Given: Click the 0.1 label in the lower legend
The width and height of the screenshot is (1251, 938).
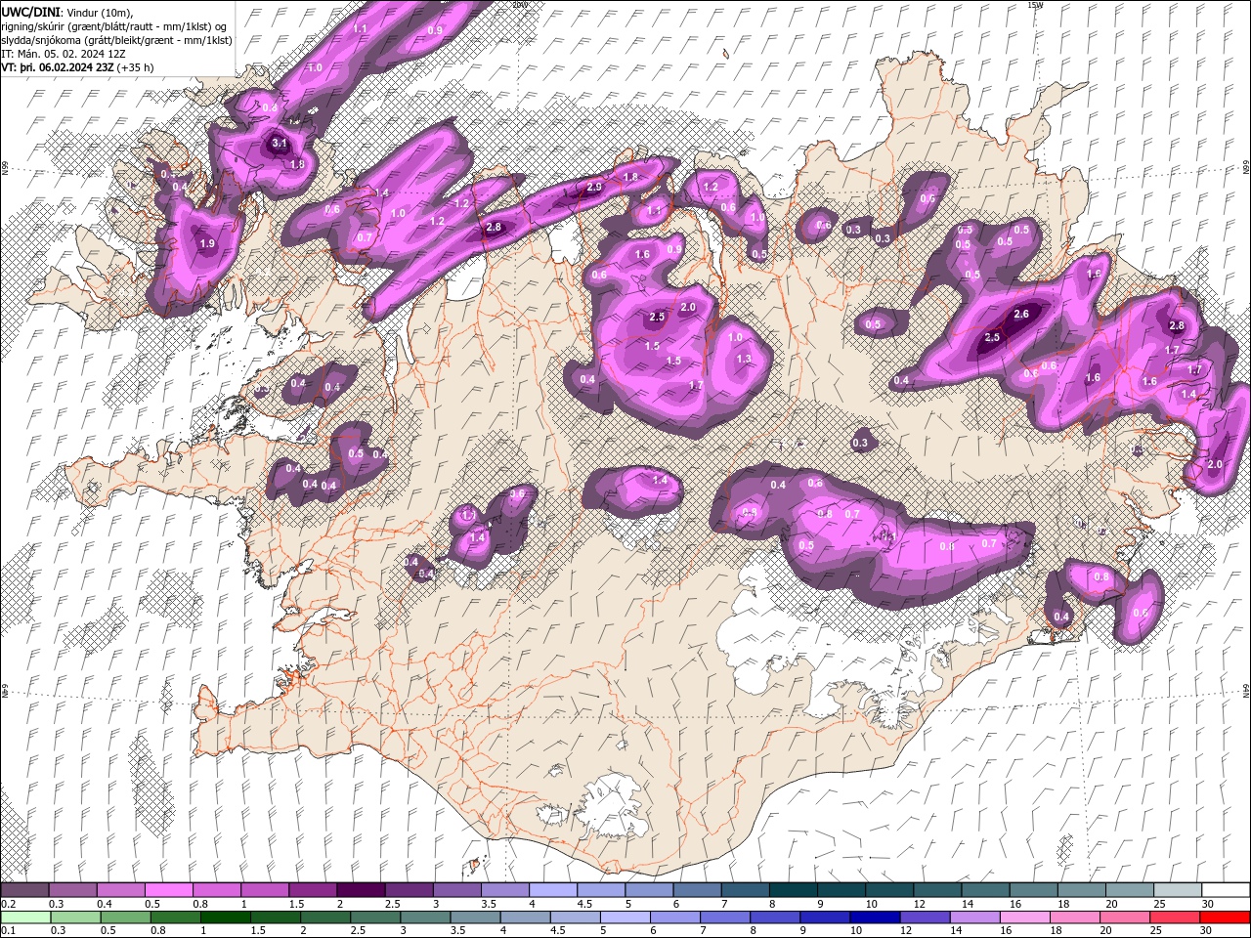Looking at the screenshot, I should 7,931.
